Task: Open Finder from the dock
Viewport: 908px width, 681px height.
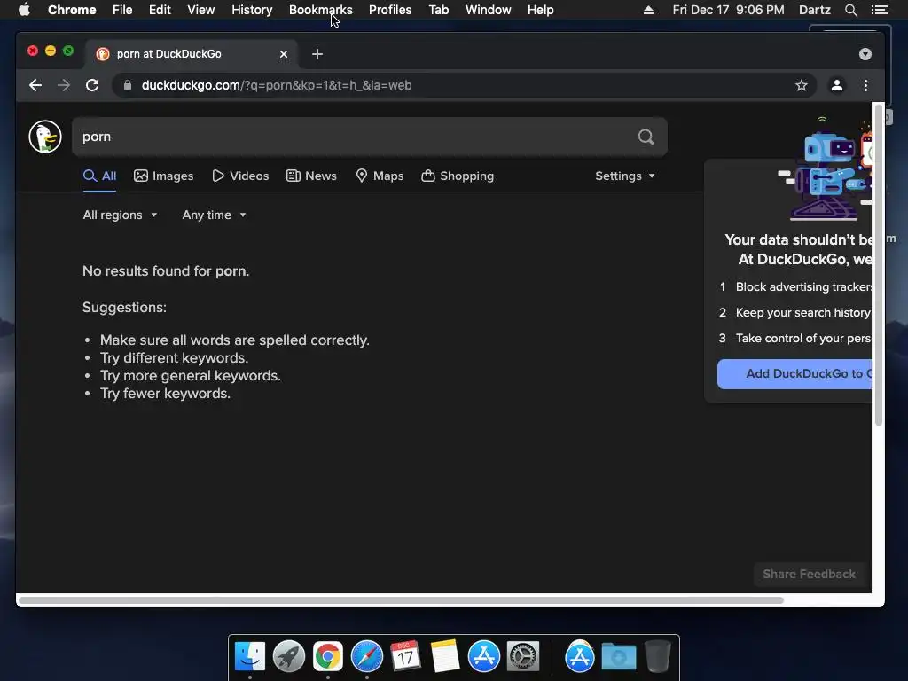Action: (x=249, y=656)
